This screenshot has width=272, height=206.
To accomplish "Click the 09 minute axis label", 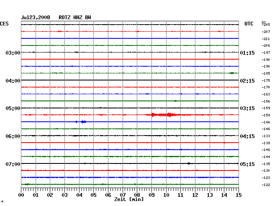I will (x=151, y=195).
